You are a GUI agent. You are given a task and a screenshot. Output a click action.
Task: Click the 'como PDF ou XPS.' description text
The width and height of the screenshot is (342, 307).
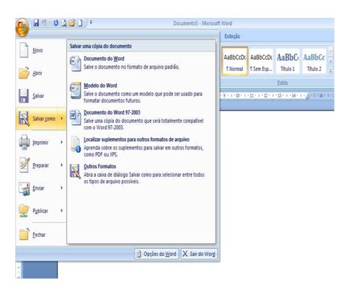coord(101,154)
